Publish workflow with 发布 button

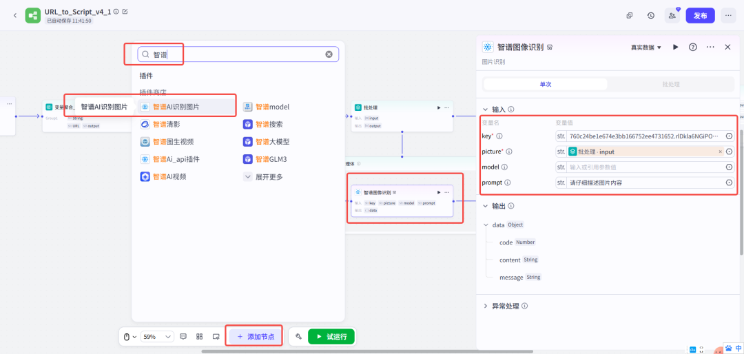click(x=701, y=15)
